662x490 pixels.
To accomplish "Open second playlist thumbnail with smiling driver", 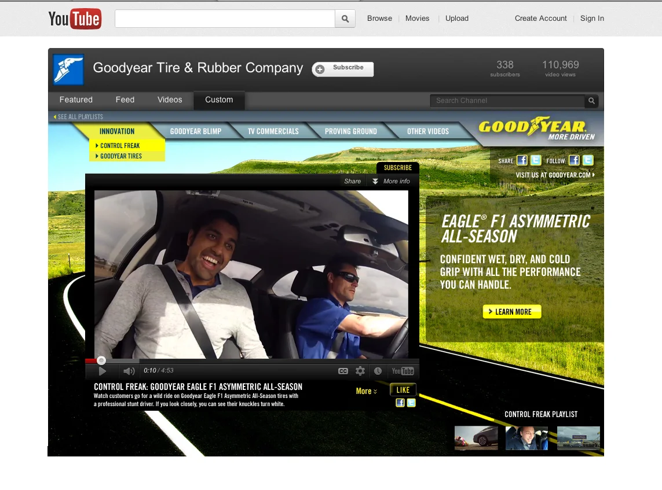I will click(526, 438).
